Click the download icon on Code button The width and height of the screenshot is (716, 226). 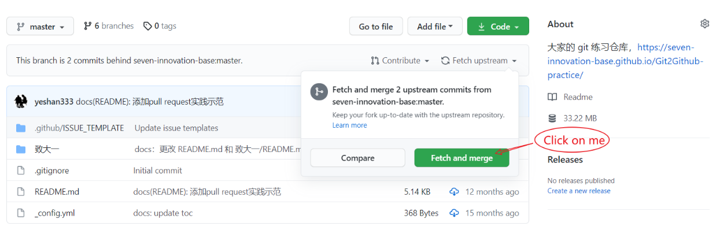[x=482, y=27]
